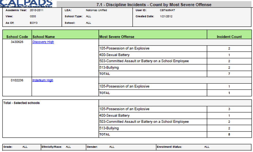The width and height of the screenshot is (253, 152).
Task: Open the Discovery High school link
Action: 43,42
